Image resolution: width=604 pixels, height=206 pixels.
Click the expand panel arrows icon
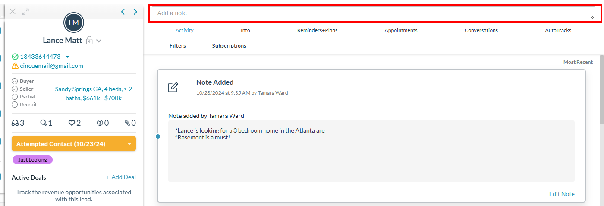coord(25,12)
